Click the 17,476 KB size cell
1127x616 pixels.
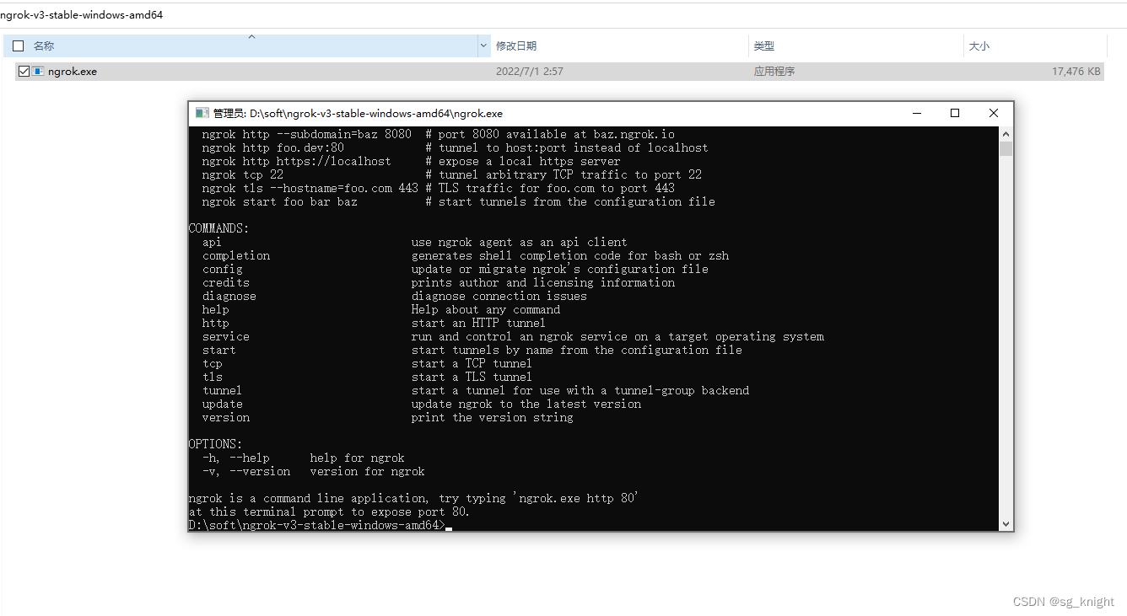[x=1076, y=72]
